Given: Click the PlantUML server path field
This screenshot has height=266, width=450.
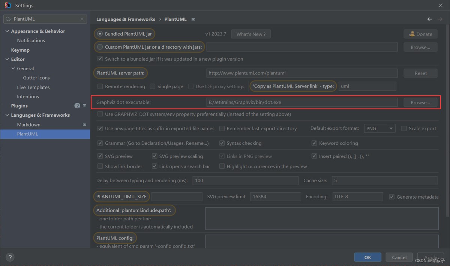Looking at the screenshot, I should (301, 73).
